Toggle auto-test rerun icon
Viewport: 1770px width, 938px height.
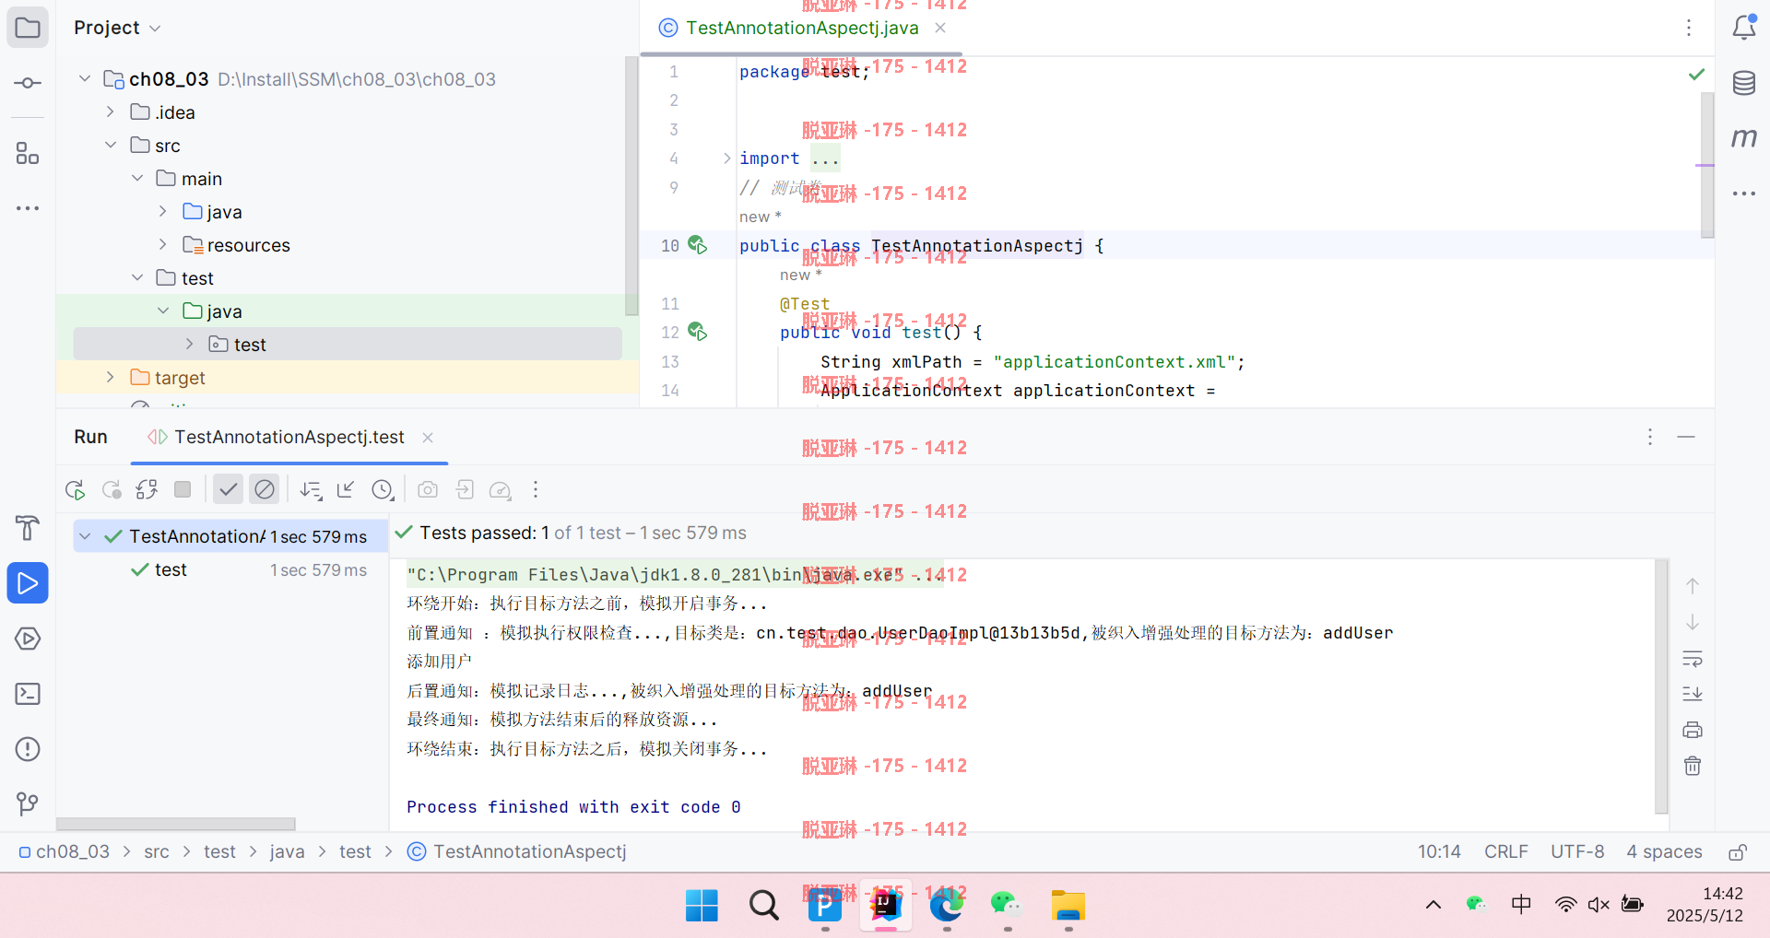click(x=147, y=490)
